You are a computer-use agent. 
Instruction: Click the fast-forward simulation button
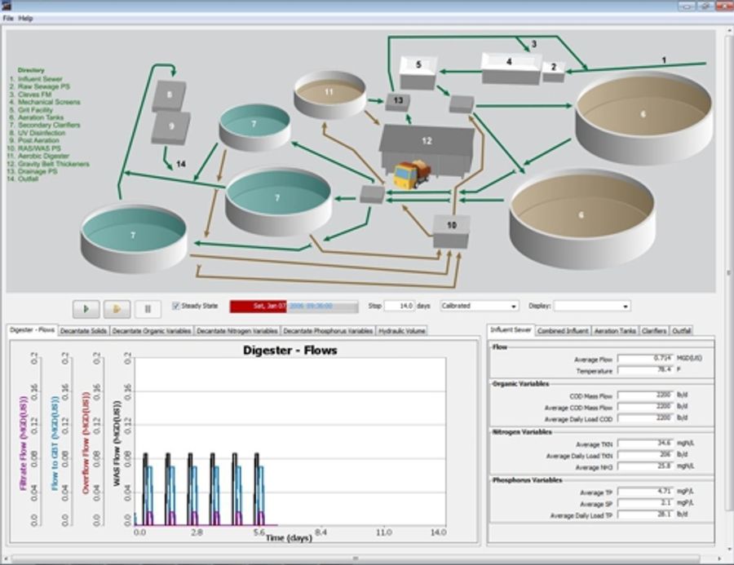[x=117, y=307]
